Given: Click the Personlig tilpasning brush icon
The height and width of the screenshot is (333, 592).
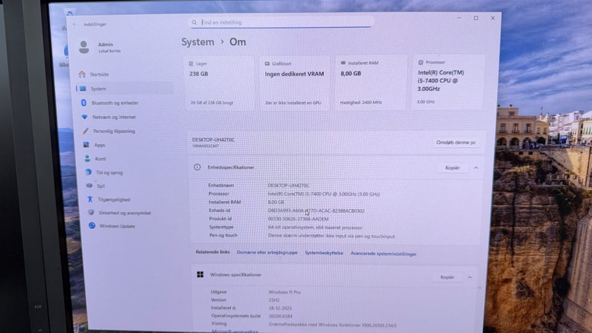Looking at the screenshot, I should (85, 131).
